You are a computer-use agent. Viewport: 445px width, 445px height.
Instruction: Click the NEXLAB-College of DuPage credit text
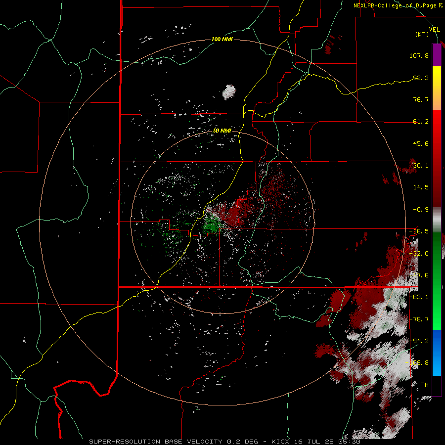pyautogui.click(x=396, y=5)
